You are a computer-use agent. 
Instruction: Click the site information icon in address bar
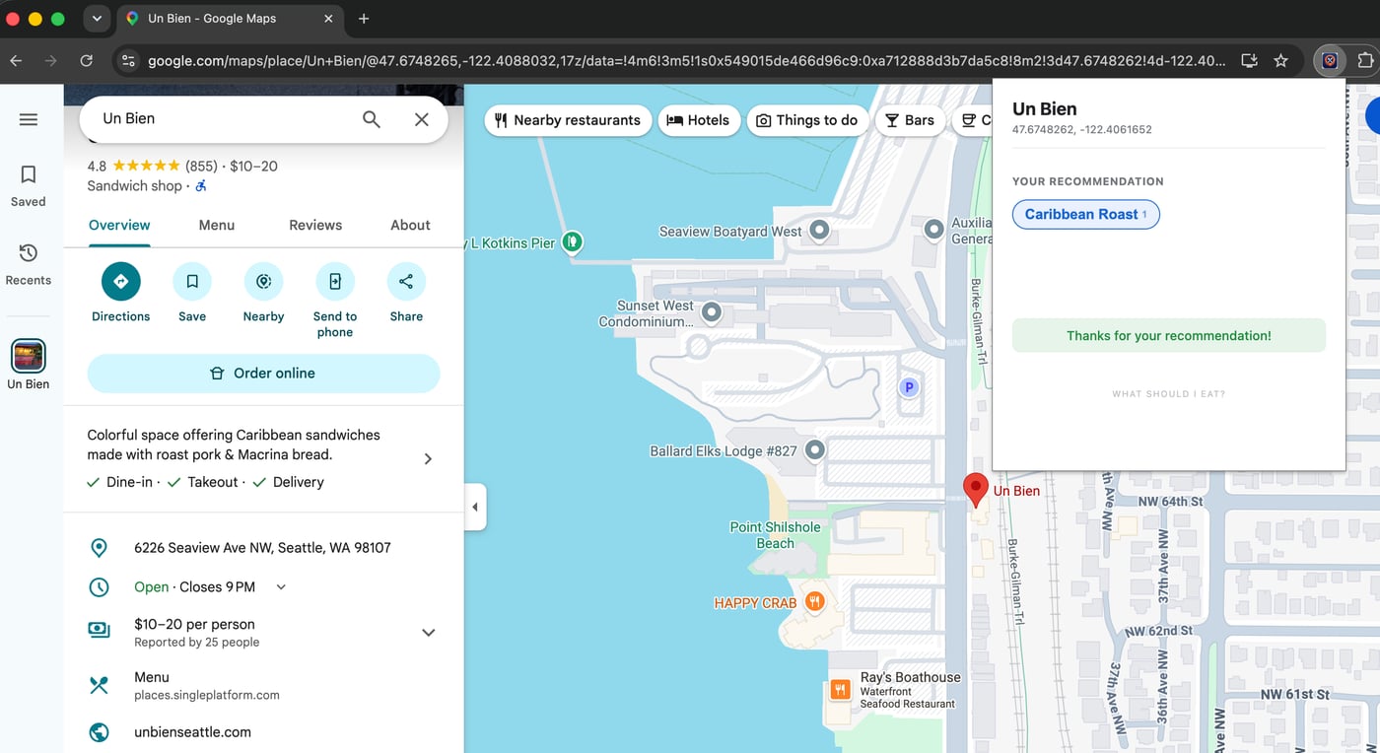(128, 60)
